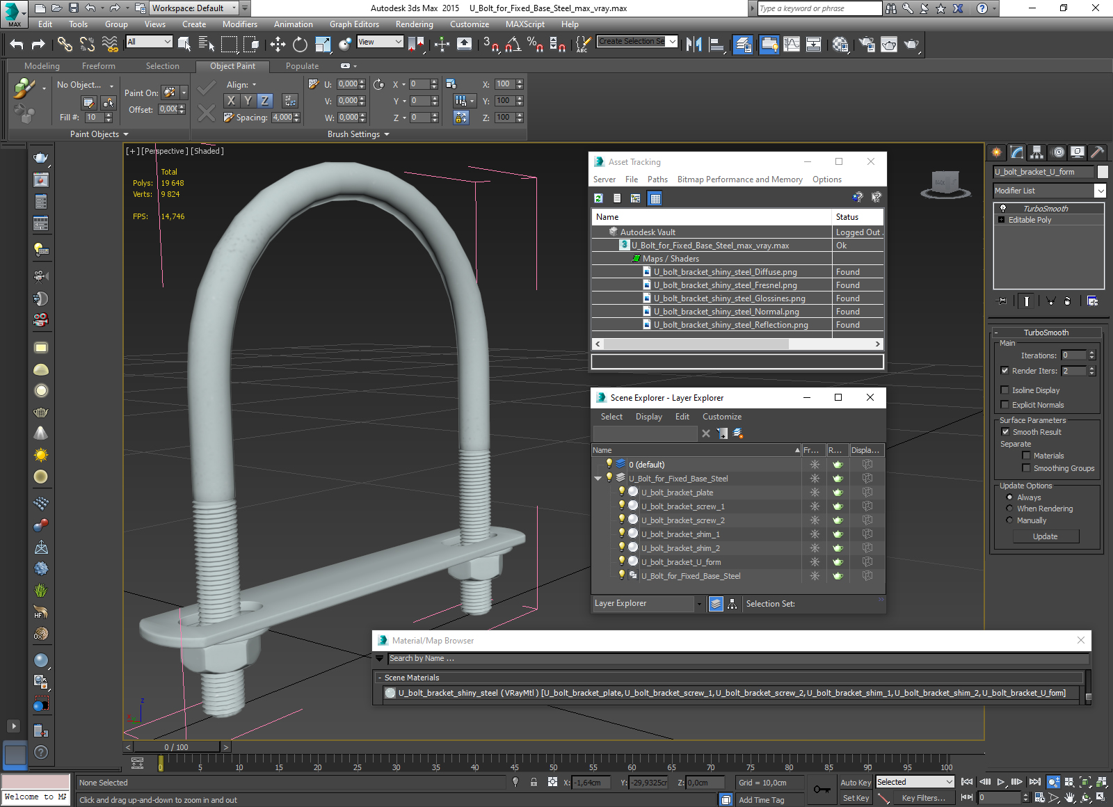
Task: Select the Link tool icon
Action: (65, 45)
